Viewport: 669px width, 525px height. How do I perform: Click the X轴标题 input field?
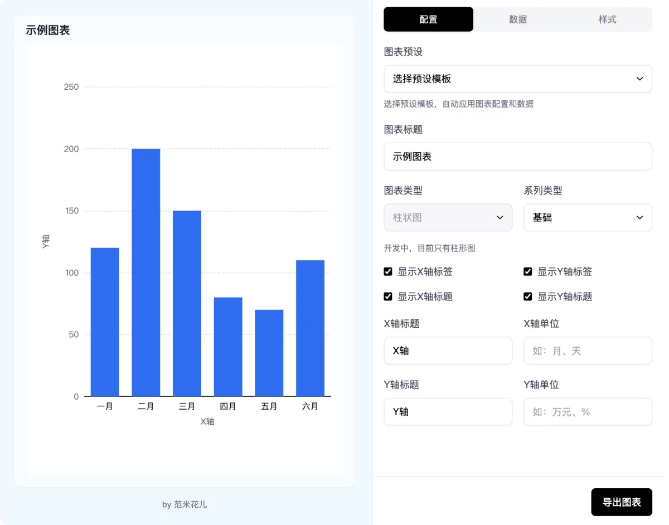pyautogui.click(x=448, y=351)
